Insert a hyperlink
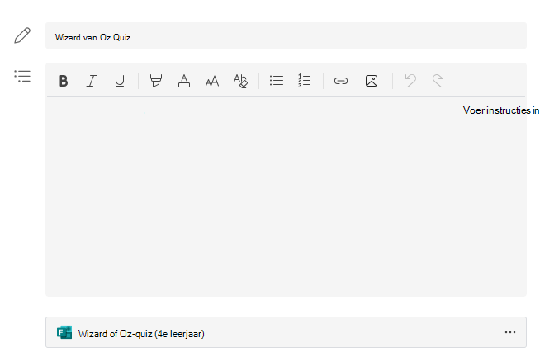Viewport: 540px width, 357px height. coord(341,81)
